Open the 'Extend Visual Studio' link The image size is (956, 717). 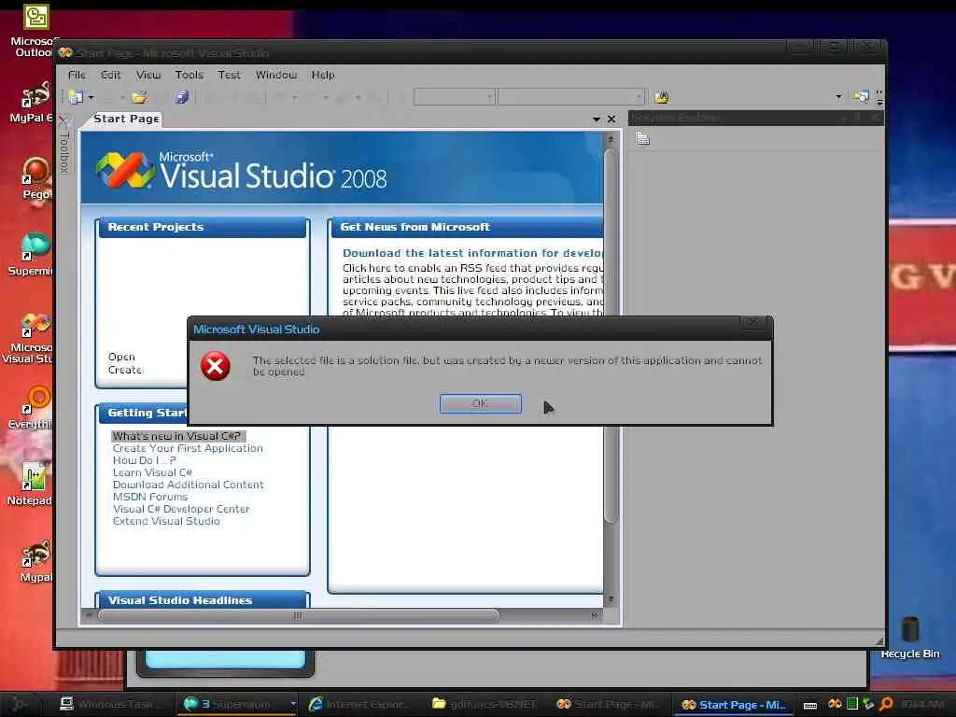[x=166, y=521]
